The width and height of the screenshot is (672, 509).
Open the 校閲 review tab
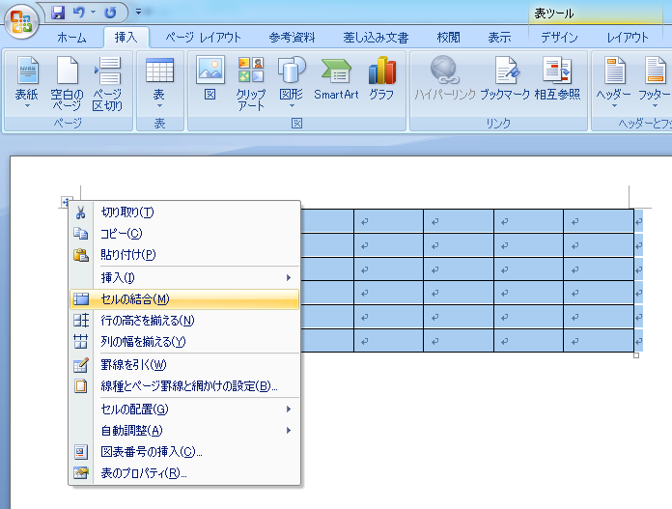pos(448,38)
